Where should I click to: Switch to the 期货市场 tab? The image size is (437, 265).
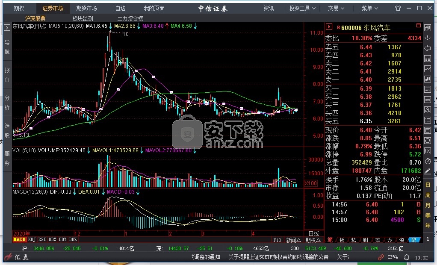[x=87, y=9]
